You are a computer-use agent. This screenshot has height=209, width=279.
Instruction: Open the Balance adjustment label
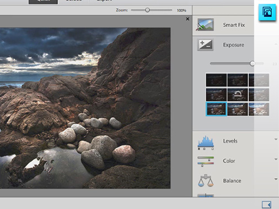click(x=232, y=181)
